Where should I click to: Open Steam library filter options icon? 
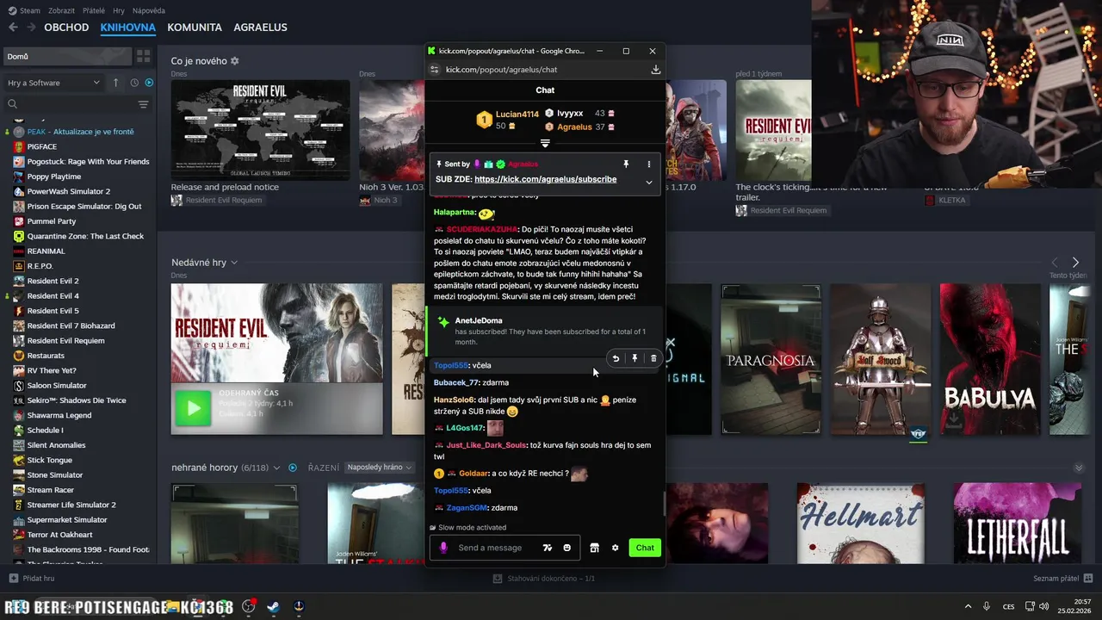pyautogui.click(x=143, y=104)
